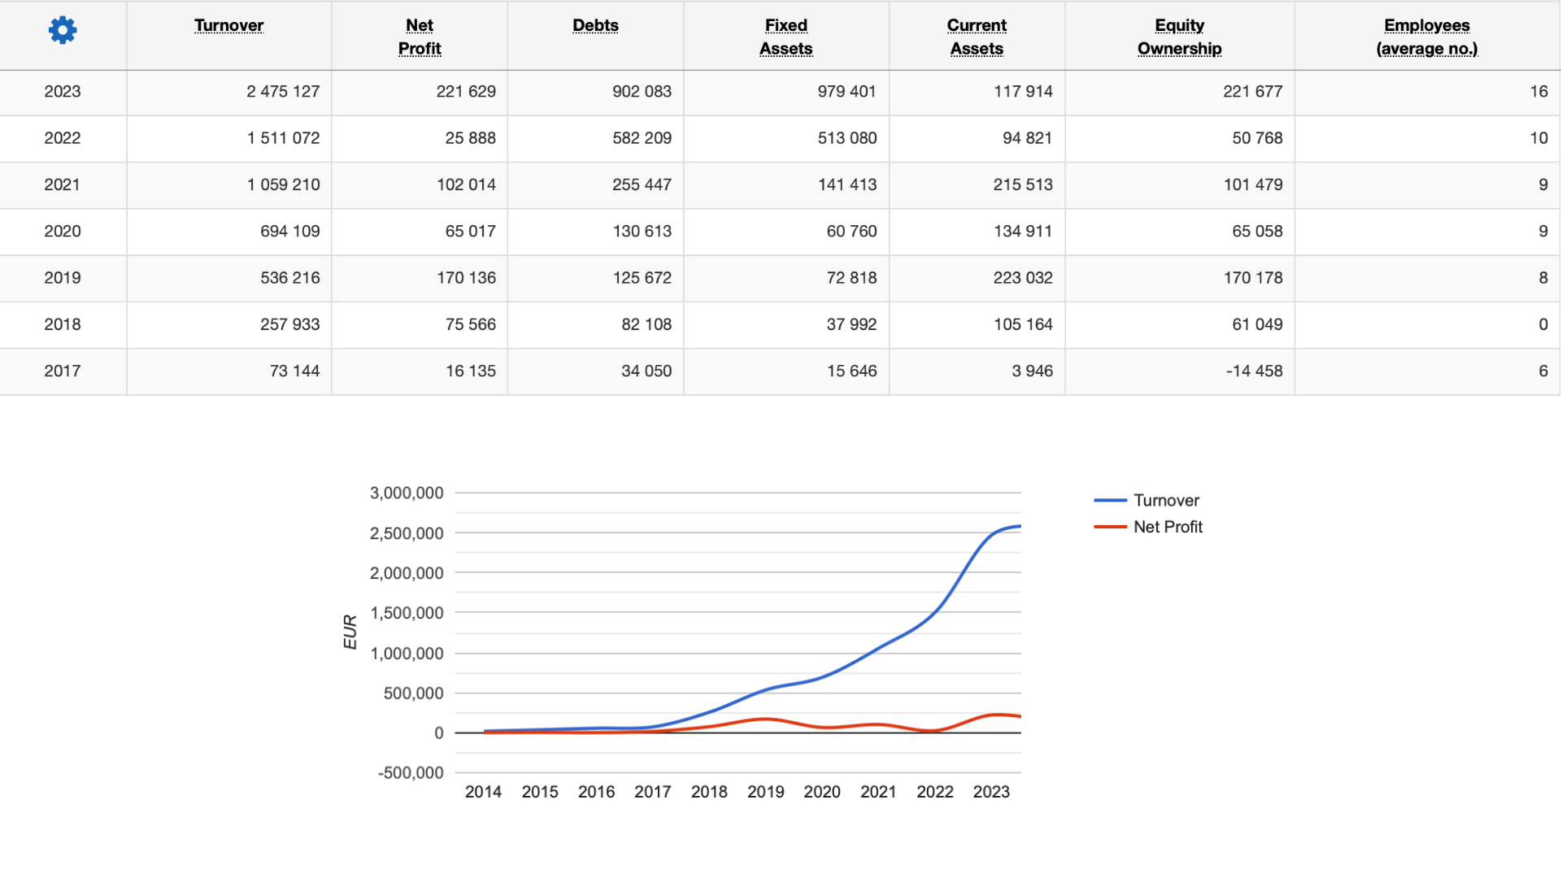
Task: Click the Current Assets column header
Action: pos(976,37)
